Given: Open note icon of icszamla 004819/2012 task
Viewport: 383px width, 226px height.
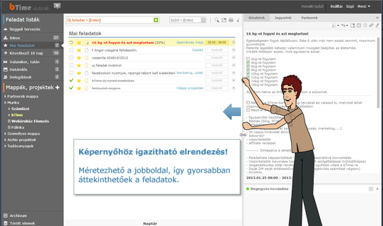Looking at the screenshot, I should [86, 58].
